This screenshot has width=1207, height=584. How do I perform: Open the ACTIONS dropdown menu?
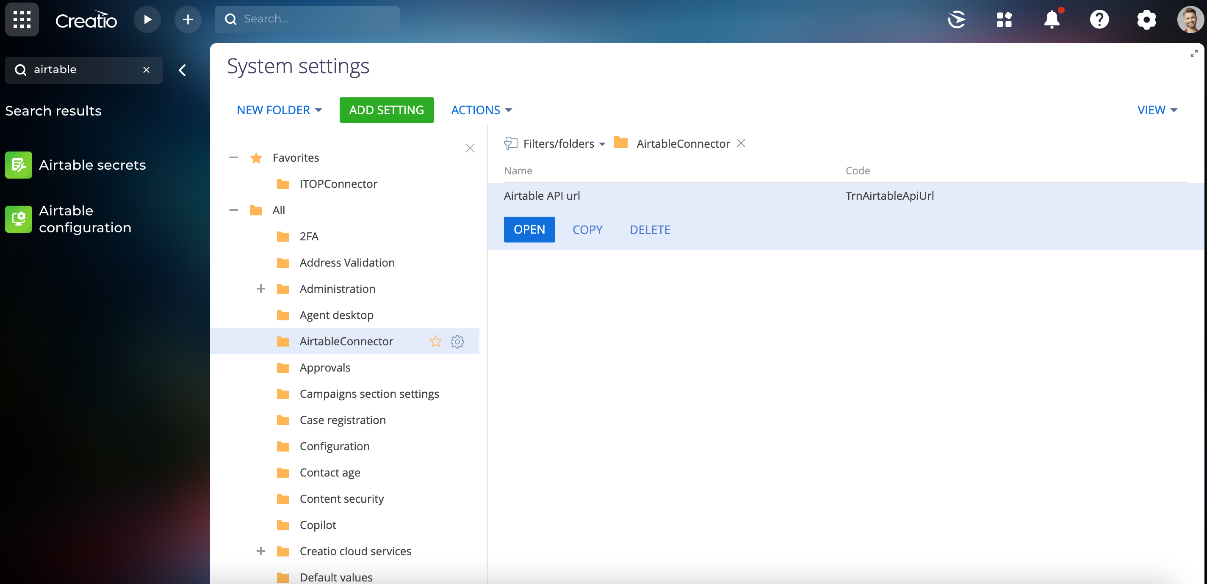[481, 110]
